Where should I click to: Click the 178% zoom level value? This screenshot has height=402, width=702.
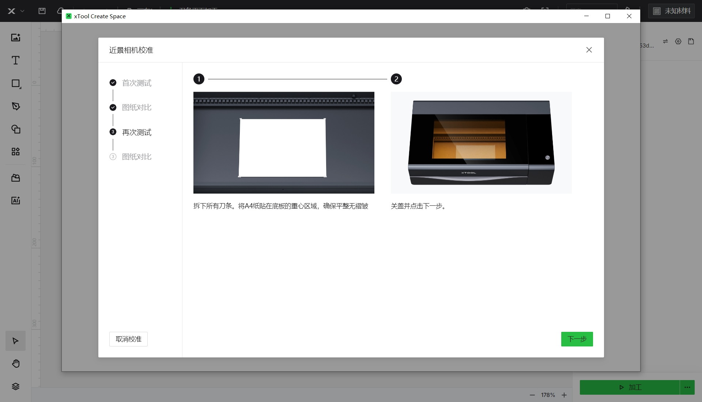pyautogui.click(x=548, y=395)
